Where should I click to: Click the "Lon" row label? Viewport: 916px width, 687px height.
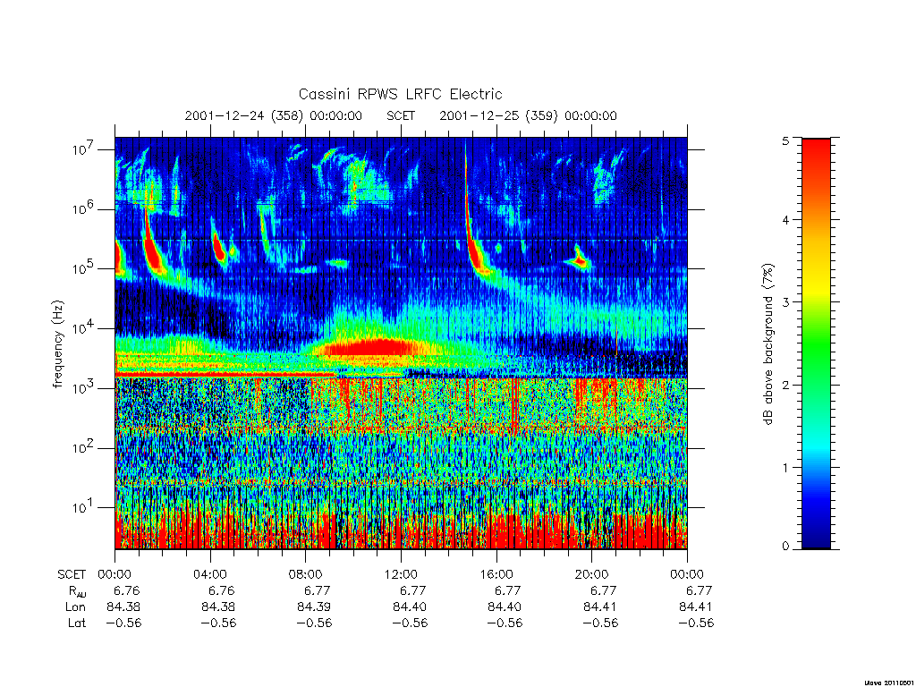point(75,607)
